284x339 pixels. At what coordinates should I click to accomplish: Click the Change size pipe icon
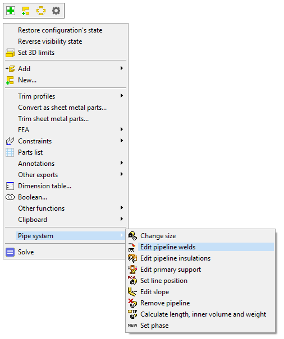pos(132,236)
